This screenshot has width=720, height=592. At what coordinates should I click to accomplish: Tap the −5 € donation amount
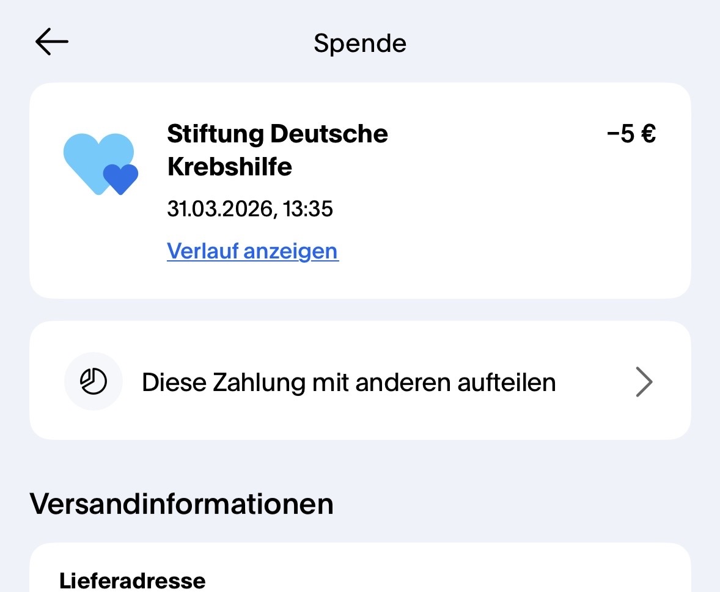tap(631, 134)
